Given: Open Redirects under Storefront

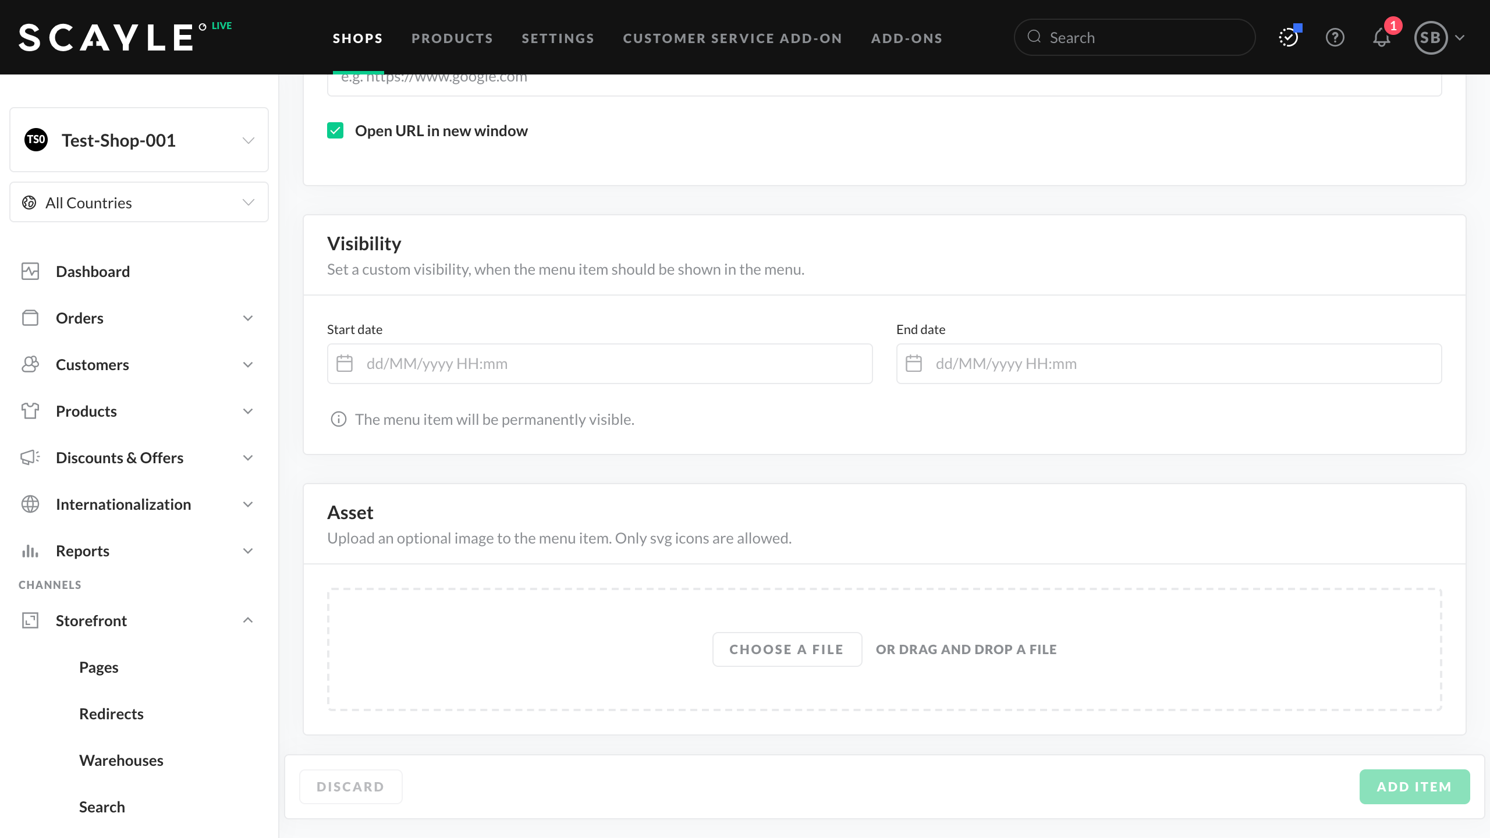Looking at the screenshot, I should coord(111,713).
